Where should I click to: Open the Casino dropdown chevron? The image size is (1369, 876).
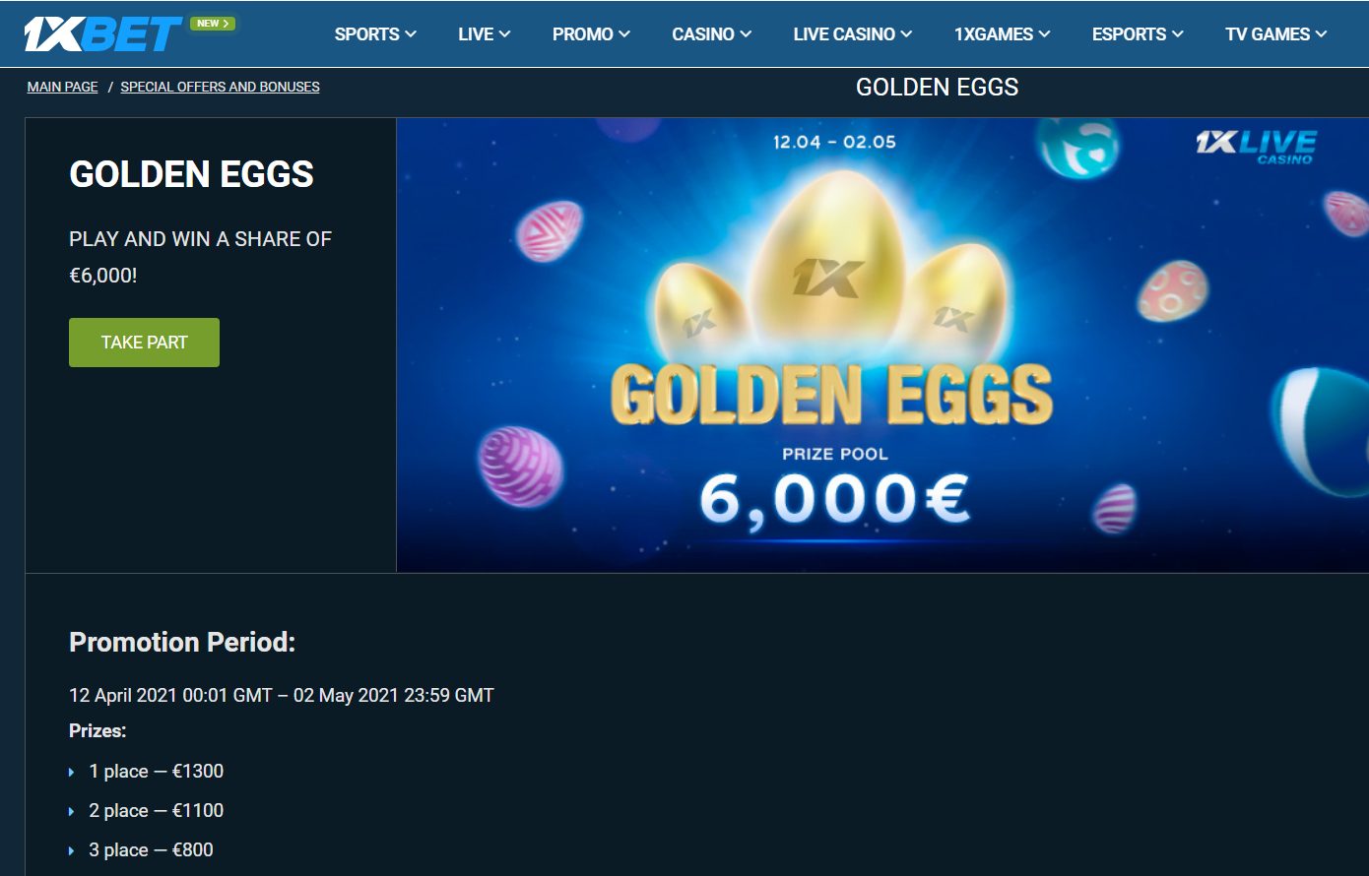click(746, 33)
